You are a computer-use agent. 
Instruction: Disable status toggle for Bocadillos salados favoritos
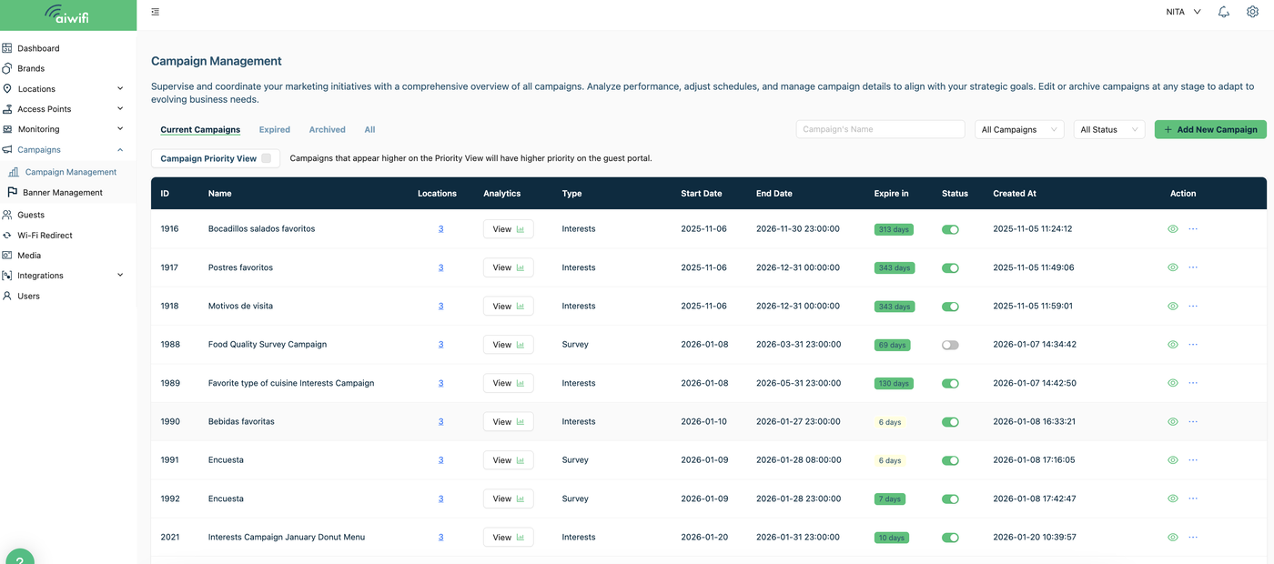[x=950, y=229]
